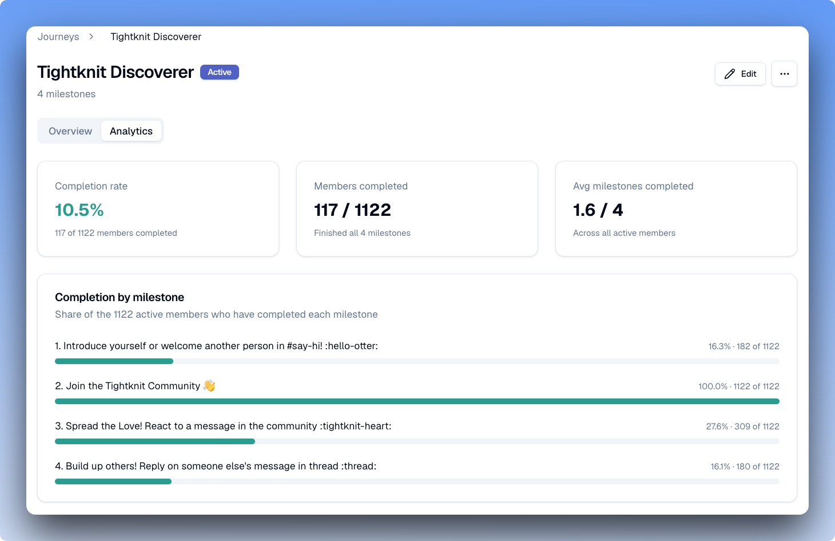Click the 'Completion by milestone' heading
Screen dimensions: 835x541
[x=120, y=297]
